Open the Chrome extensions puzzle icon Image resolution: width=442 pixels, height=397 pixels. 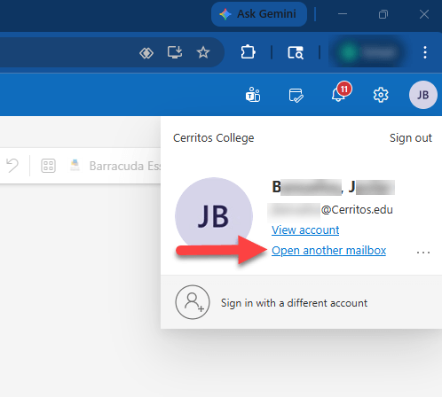pyautogui.click(x=248, y=52)
